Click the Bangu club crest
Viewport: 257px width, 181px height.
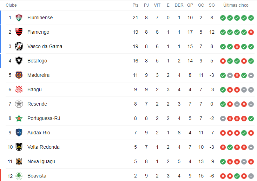click(x=19, y=89)
